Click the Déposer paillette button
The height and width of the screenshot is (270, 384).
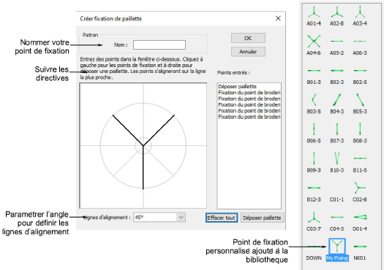click(x=262, y=217)
